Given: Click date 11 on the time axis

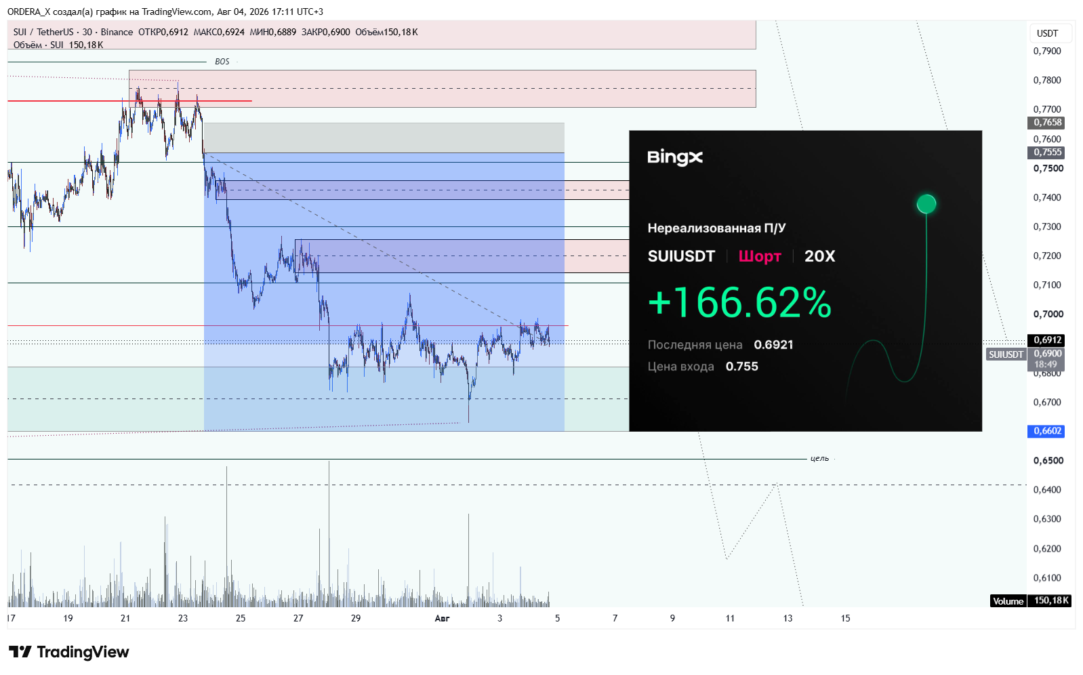Looking at the screenshot, I should 730,619.
